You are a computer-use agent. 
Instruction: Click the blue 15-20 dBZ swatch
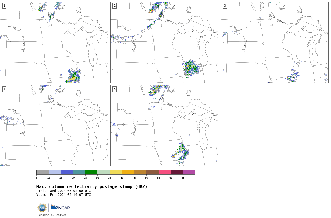tap(67, 172)
